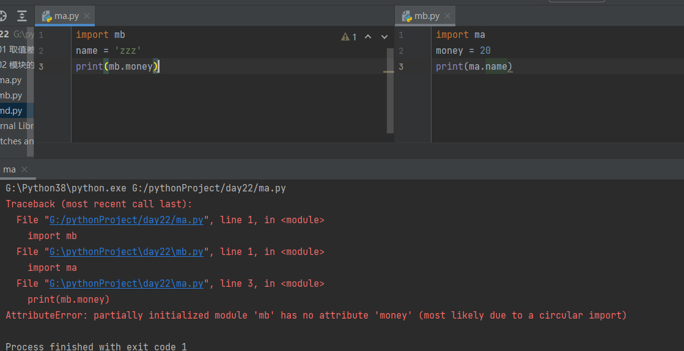The image size is (684, 351).
Task: Click the warning triangle inspection icon
Action: [345, 37]
